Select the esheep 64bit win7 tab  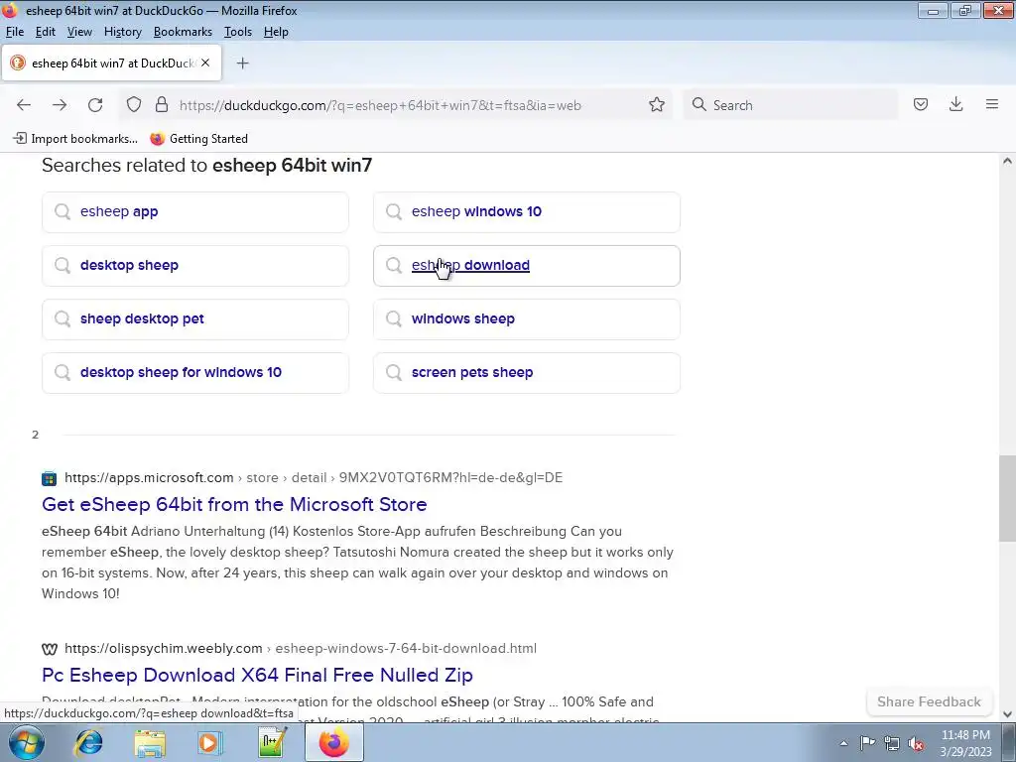pyautogui.click(x=111, y=63)
